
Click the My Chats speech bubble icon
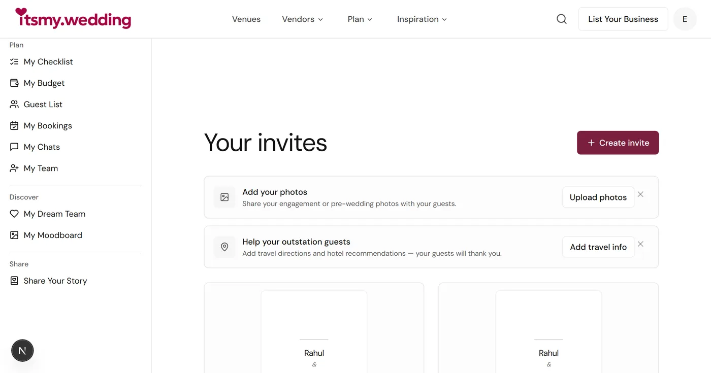[14, 147]
